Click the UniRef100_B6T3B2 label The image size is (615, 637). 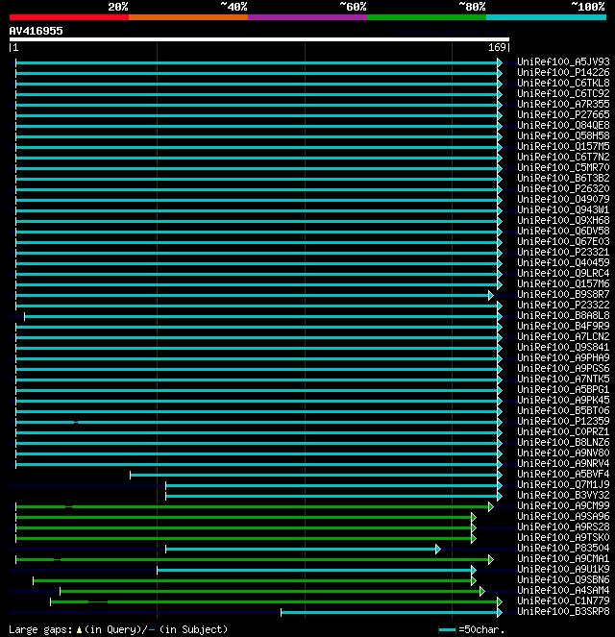coord(563,179)
